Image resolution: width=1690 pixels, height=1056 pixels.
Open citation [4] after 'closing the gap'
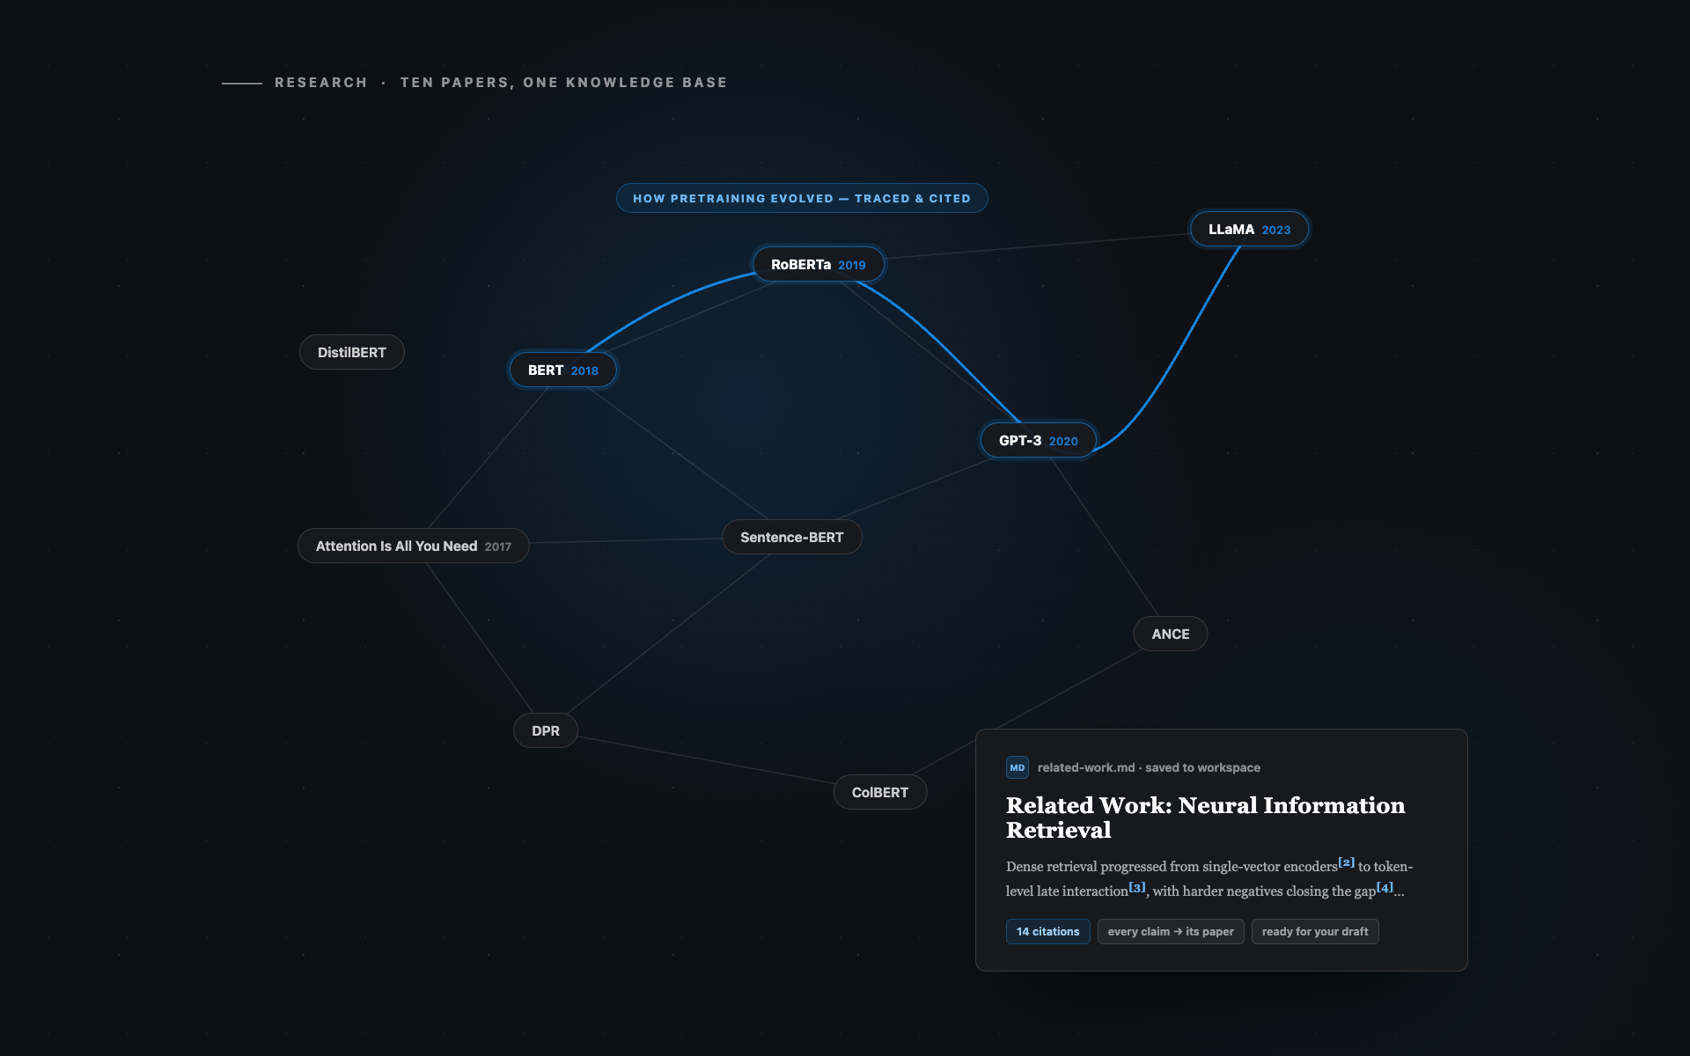click(x=1385, y=887)
